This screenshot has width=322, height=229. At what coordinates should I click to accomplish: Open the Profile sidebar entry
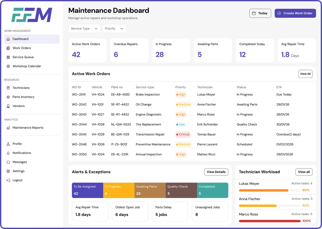[17, 144]
